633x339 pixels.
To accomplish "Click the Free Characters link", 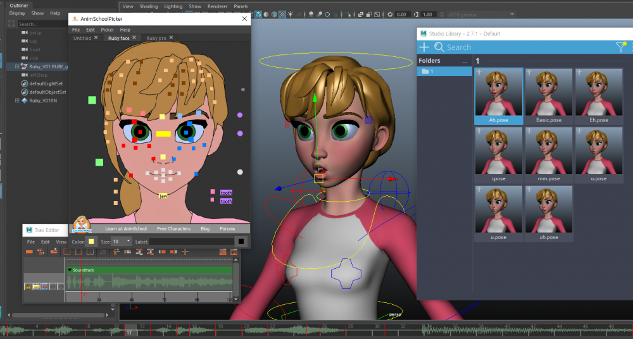I will [x=173, y=228].
